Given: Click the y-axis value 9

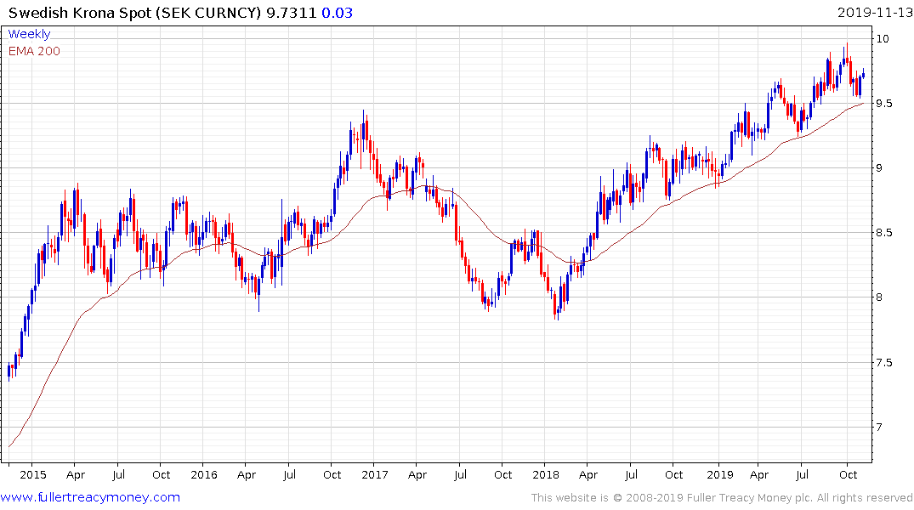Looking at the screenshot, I should tap(879, 168).
